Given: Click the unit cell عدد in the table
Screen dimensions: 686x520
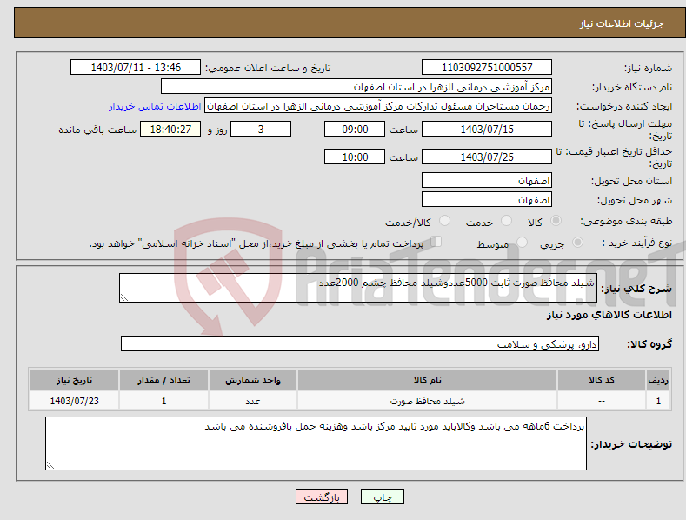Looking at the screenshot, I should coord(253,401).
